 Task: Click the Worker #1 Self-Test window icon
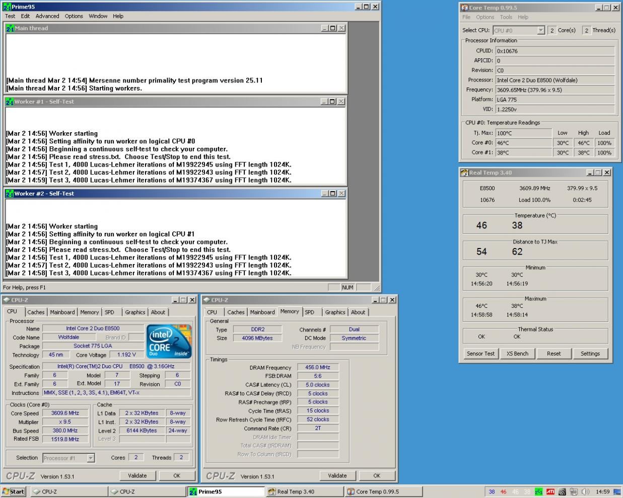coord(10,102)
